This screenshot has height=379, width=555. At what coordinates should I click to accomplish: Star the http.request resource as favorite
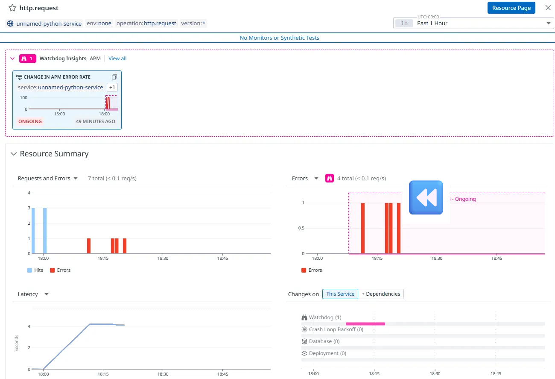click(12, 8)
